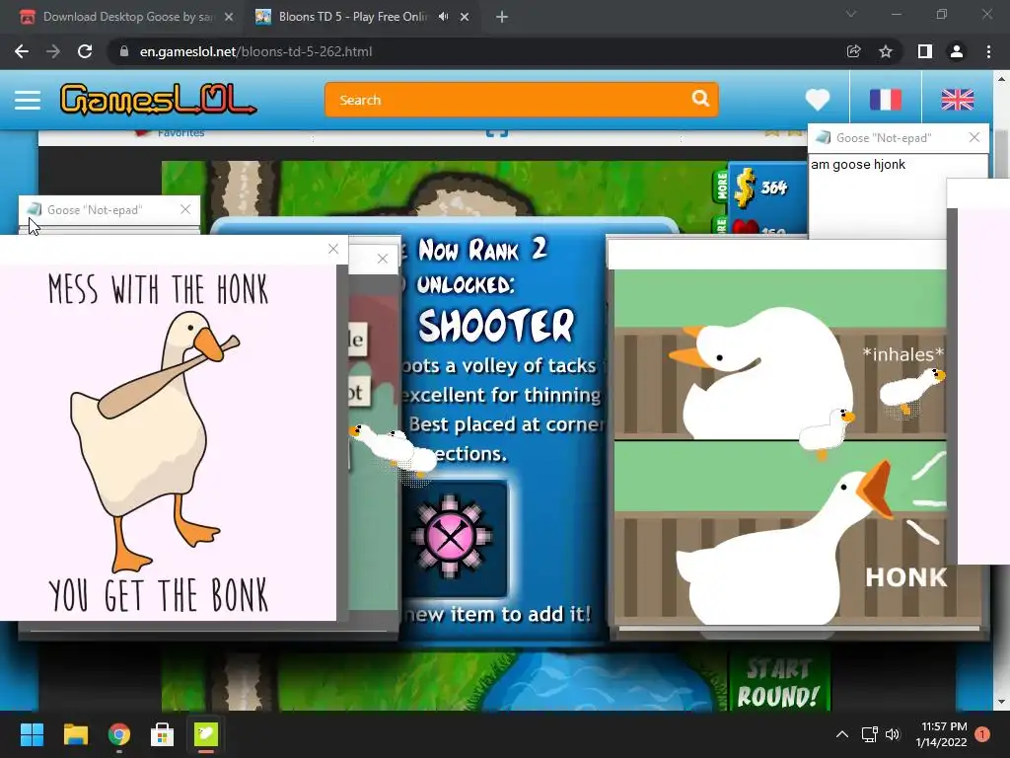Open the clock showing 11:57 PM
This screenshot has height=758, width=1010.
click(941, 734)
